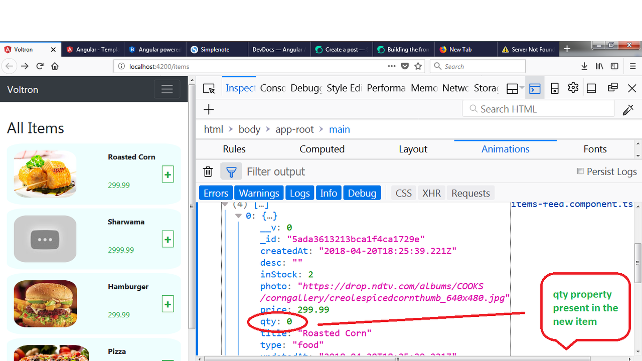The height and width of the screenshot is (361, 642).
Task: Open the page actions ellipsis menu
Action: click(392, 66)
